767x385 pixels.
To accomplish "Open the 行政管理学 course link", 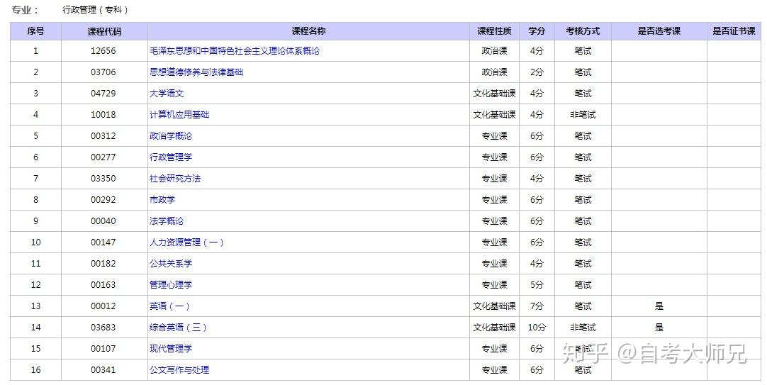I will tap(171, 157).
